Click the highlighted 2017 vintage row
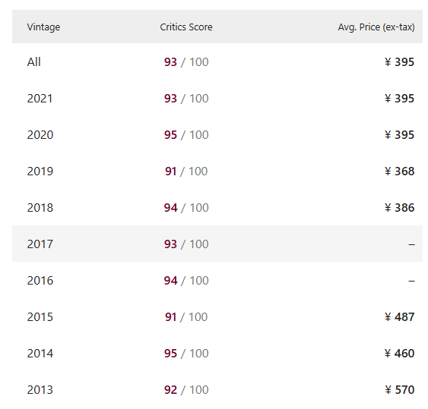The height and width of the screenshot is (409, 428). tap(217, 244)
